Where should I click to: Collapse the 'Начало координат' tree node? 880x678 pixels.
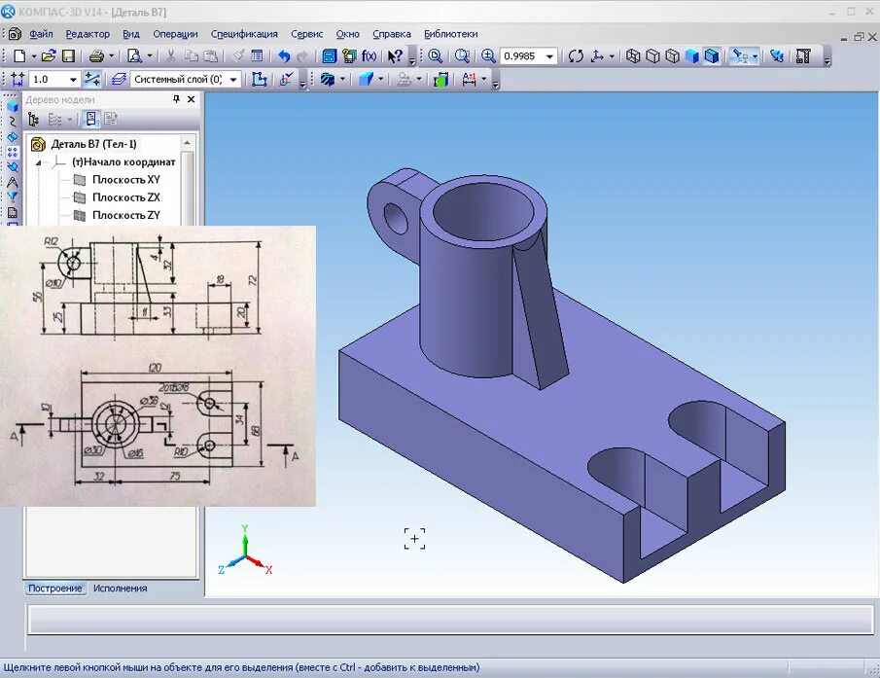pos(38,162)
